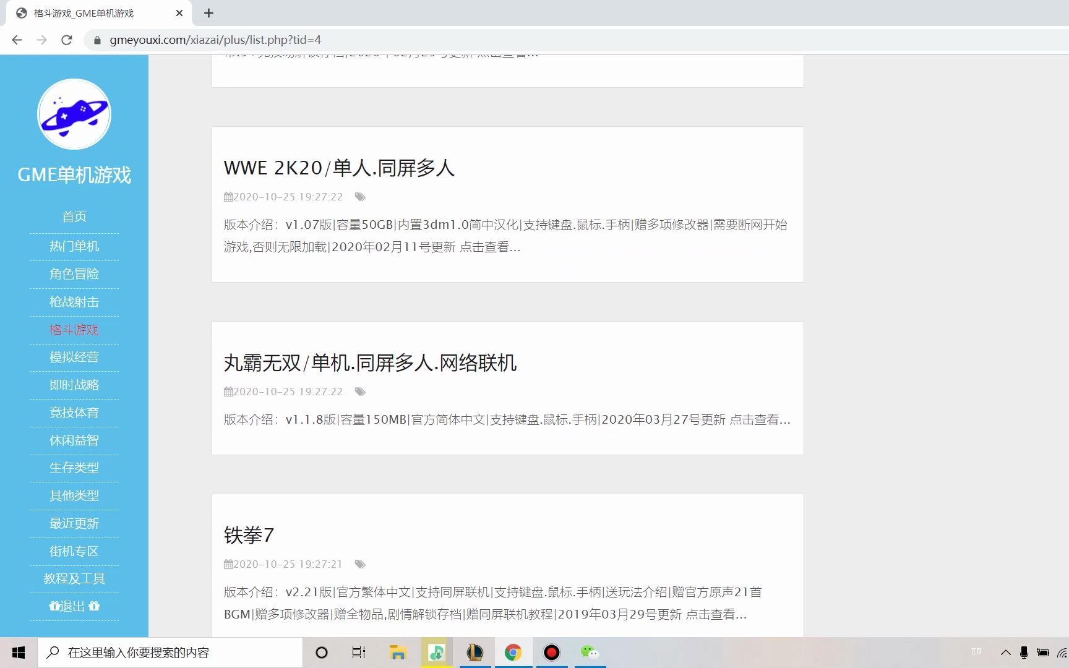Click the padlock site info icon

97,40
